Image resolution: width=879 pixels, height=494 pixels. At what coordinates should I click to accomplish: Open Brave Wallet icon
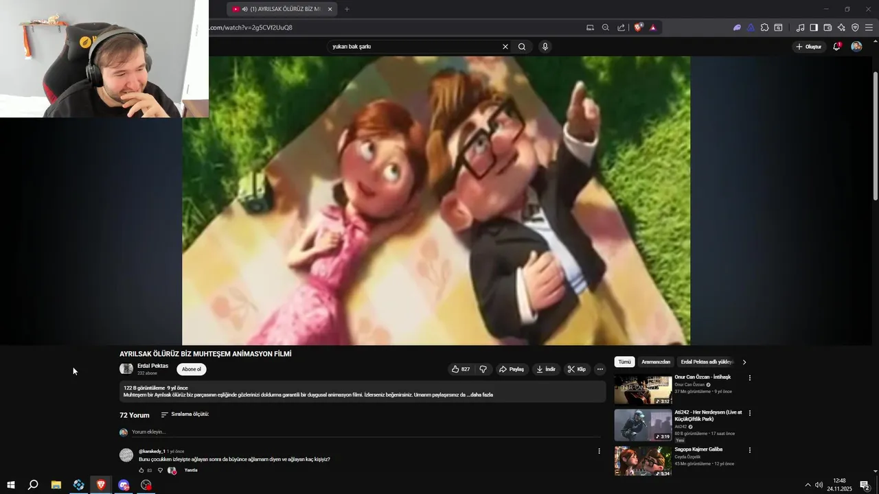pyautogui.click(x=827, y=27)
